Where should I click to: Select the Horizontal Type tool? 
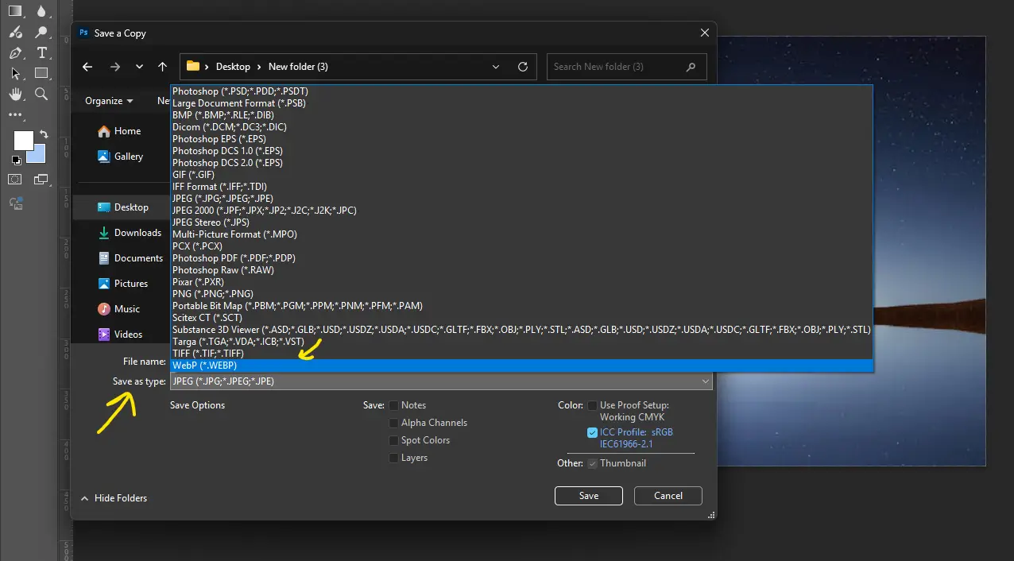point(41,52)
